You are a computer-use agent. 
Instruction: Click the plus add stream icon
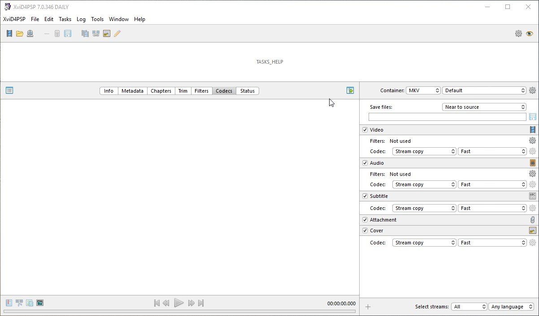(x=368, y=307)
